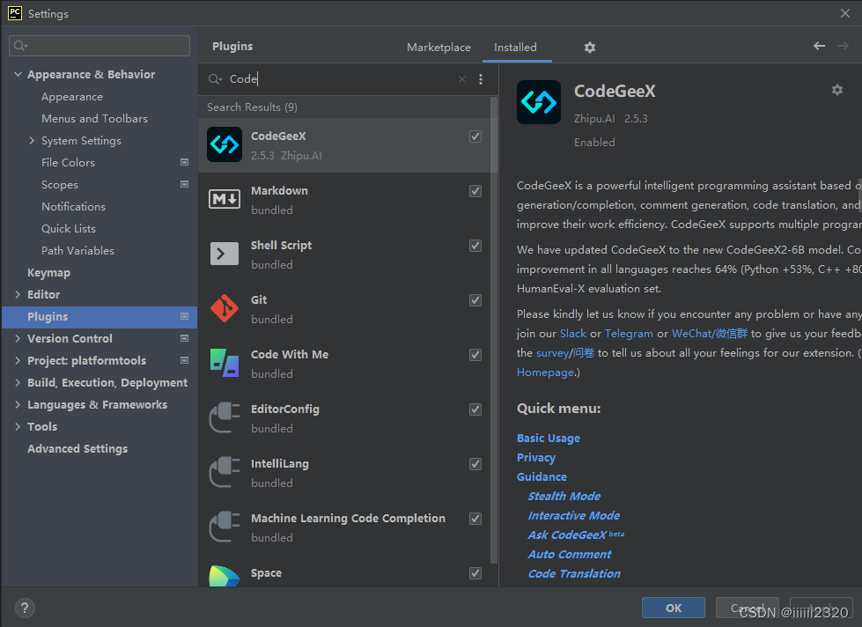Click the Shell Script plugin icon
The width and height of the screenshot is (862, 627).
click(225, 254)
